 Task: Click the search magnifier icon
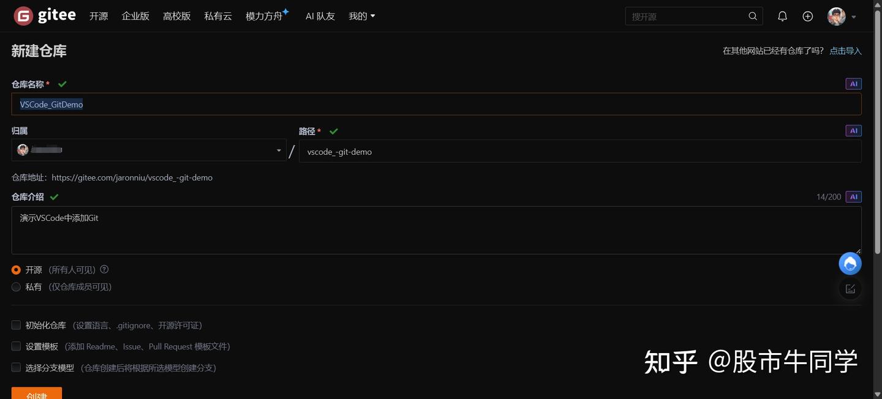click(752, 16)
